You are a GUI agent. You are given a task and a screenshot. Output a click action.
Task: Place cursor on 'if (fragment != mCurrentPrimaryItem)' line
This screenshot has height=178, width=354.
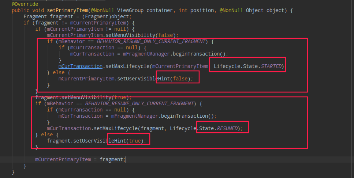click(x=79, y=23)
